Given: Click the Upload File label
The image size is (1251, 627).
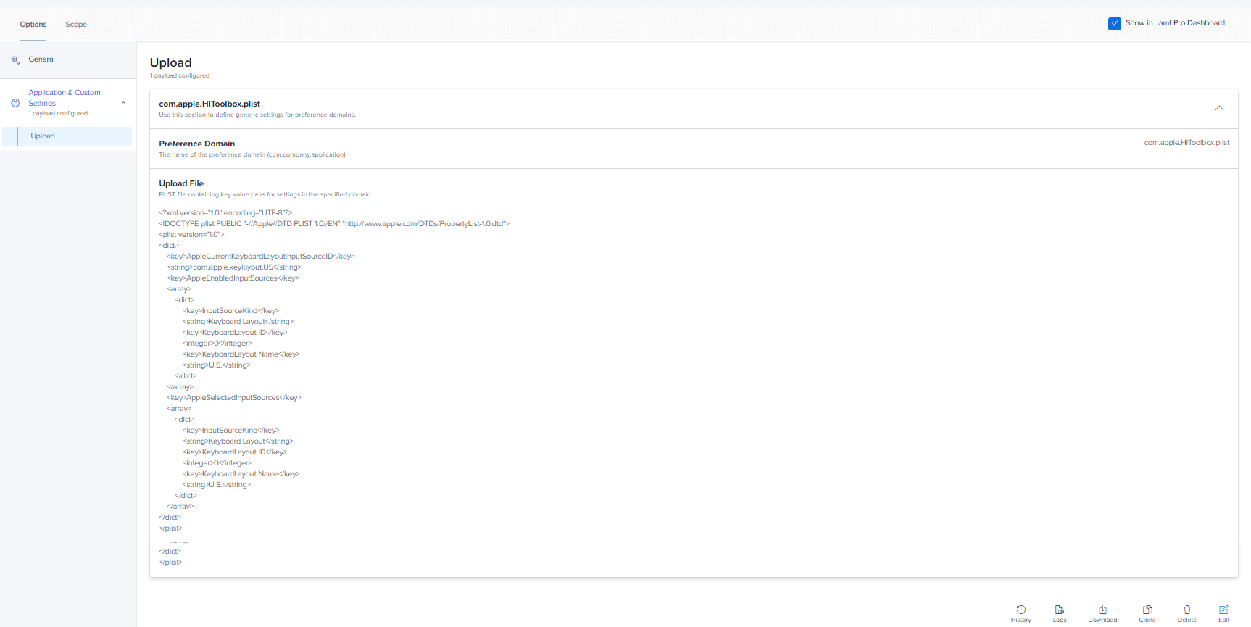Looking at the screenshot, I should [181, 183].
